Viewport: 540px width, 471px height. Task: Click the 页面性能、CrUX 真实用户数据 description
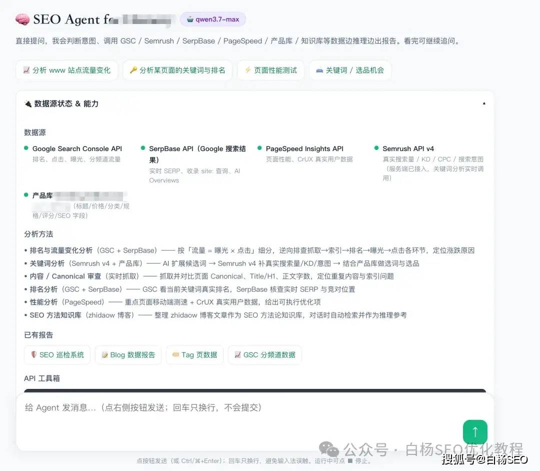[x=309, y=159]
